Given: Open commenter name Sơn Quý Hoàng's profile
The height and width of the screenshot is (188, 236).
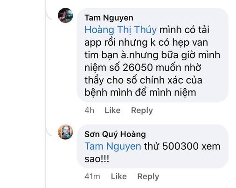Looking at the screenshot, I should click(x=115, y=134).
